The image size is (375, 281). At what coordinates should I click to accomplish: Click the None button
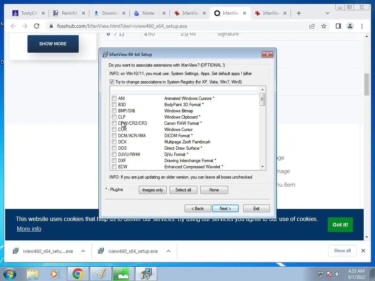point(214,190)
